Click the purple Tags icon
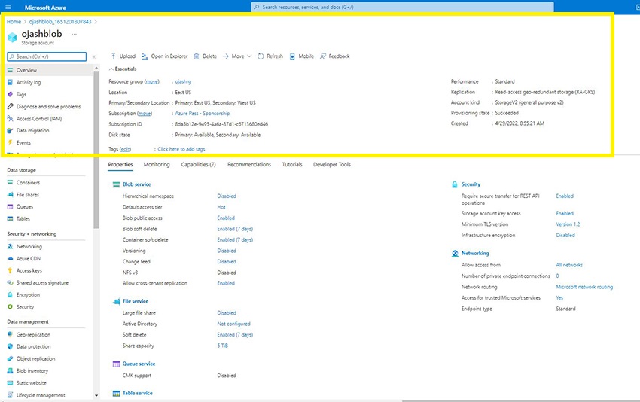This screenshot has height=402, width=640. (x=11, y=94)
